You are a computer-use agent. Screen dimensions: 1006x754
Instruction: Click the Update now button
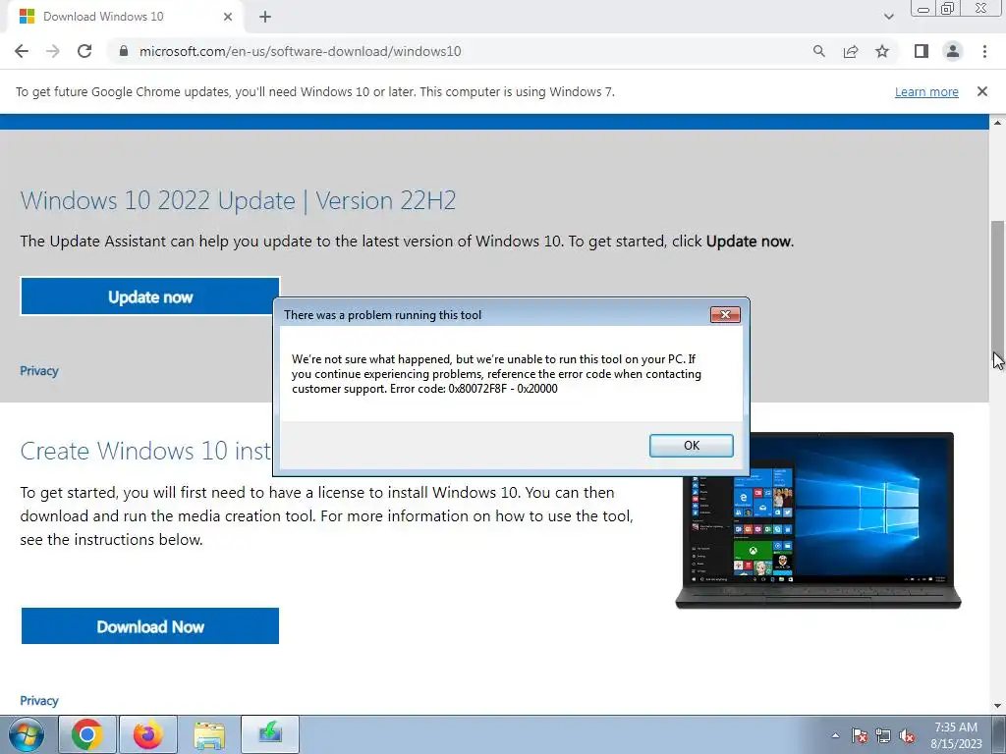[x=150, y=296]
